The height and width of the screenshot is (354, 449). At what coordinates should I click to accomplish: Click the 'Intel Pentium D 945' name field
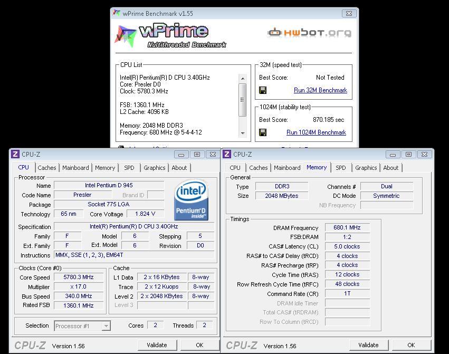coord(109,185)
